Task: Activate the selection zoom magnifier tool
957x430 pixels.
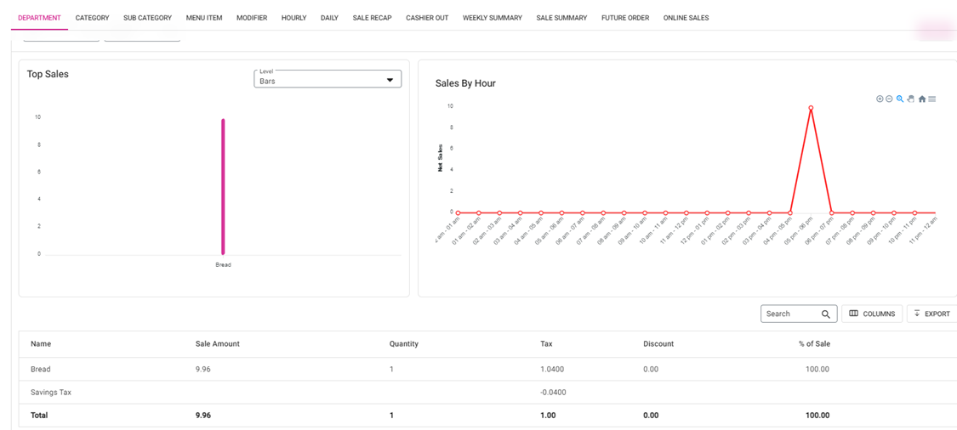Action: [900, 99]
